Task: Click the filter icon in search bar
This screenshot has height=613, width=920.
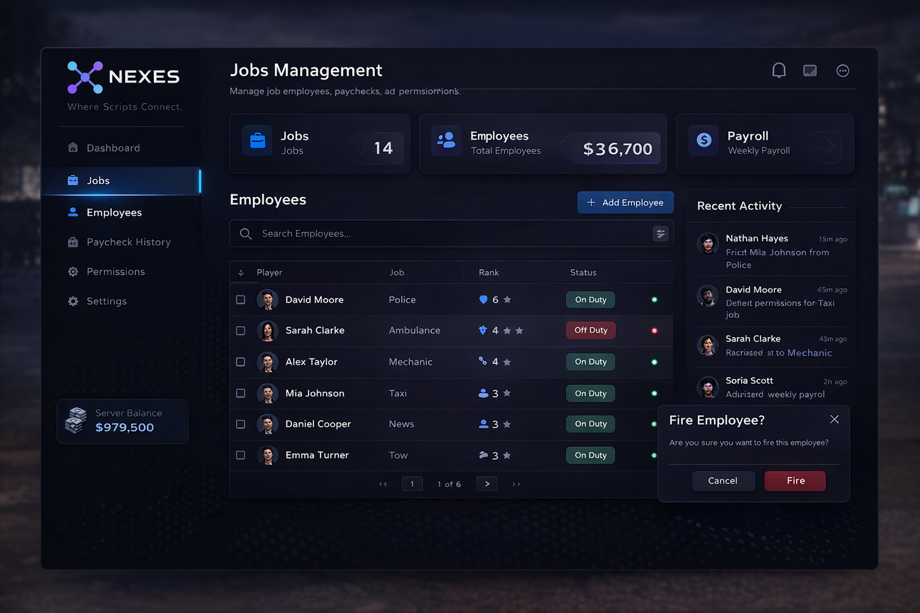Action: pos(661,234)
